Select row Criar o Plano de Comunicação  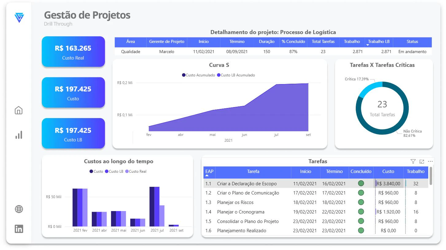316,193
